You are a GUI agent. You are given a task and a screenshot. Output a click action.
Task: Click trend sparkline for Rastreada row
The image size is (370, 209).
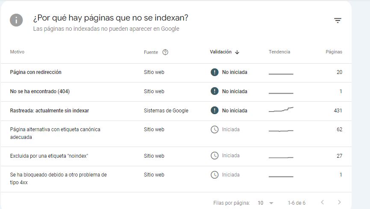point(281,109)
